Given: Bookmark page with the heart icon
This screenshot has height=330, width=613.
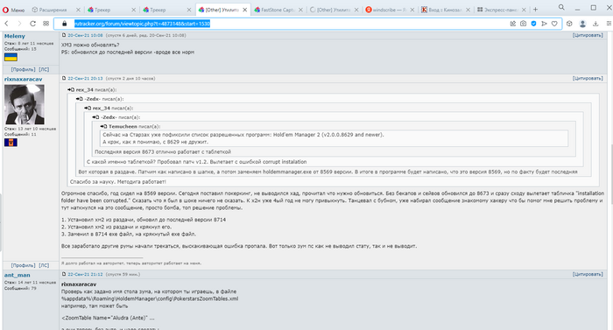Looking at the screenshot, I should coord(554,24).
